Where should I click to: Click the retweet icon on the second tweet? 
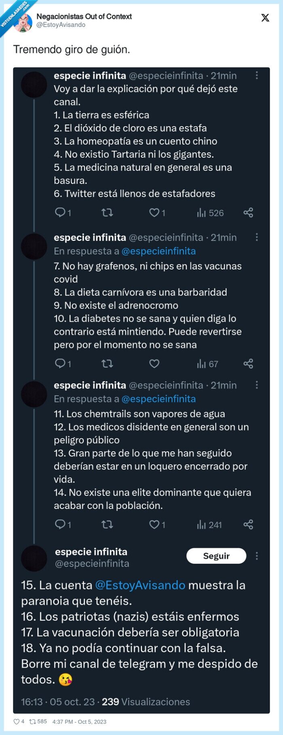click(x=107, y=364)
